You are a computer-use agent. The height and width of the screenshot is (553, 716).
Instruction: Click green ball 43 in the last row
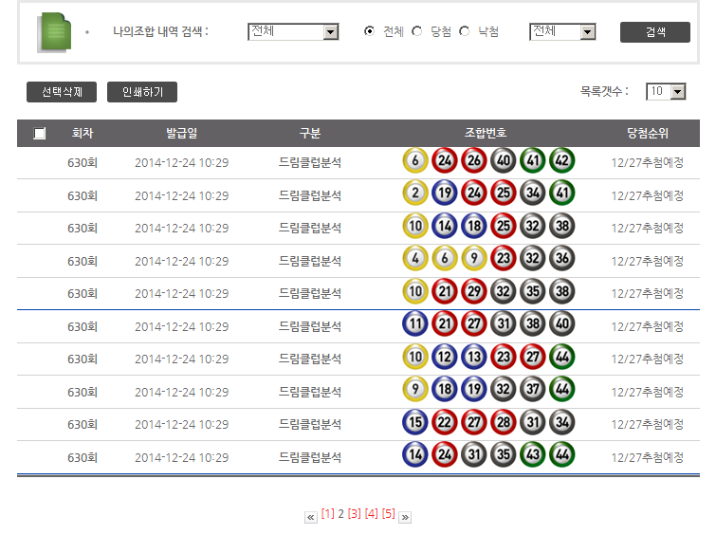tap(533, 457)
